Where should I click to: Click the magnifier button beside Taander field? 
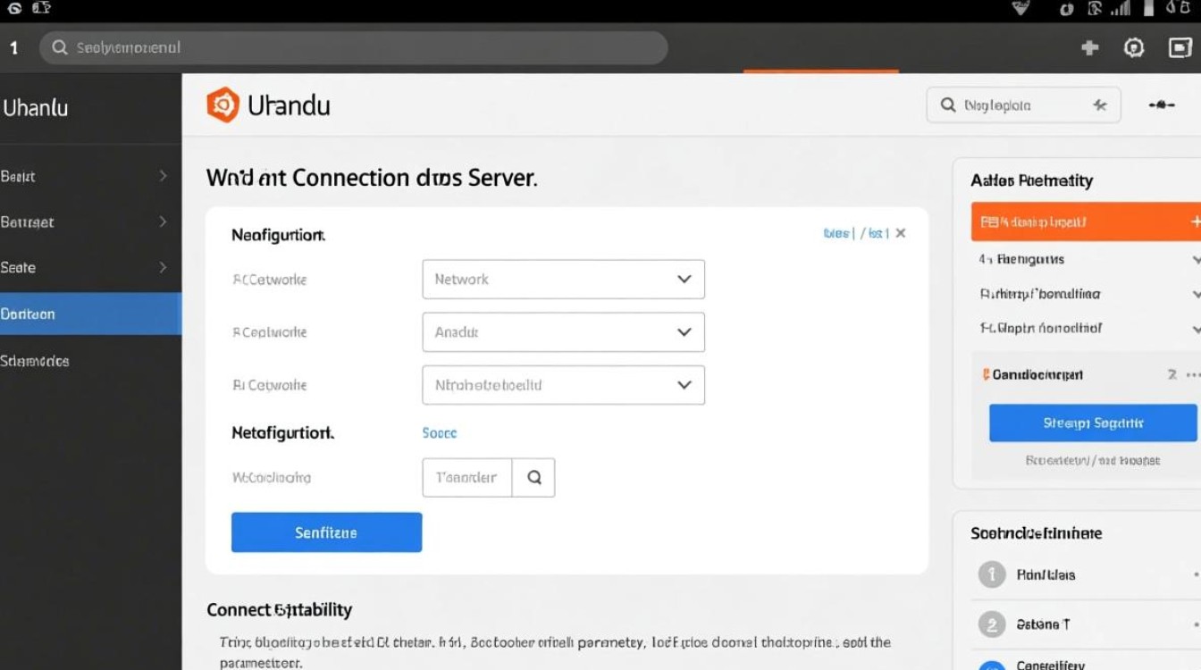[533, 478]
